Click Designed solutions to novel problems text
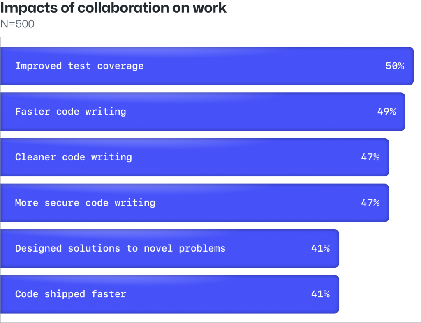 click(120, 248)
